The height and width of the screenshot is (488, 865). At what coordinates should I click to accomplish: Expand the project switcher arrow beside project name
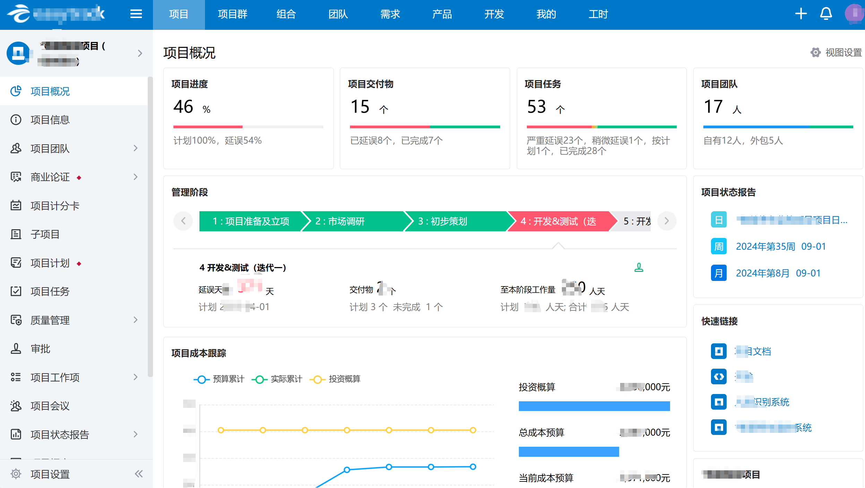140,53
